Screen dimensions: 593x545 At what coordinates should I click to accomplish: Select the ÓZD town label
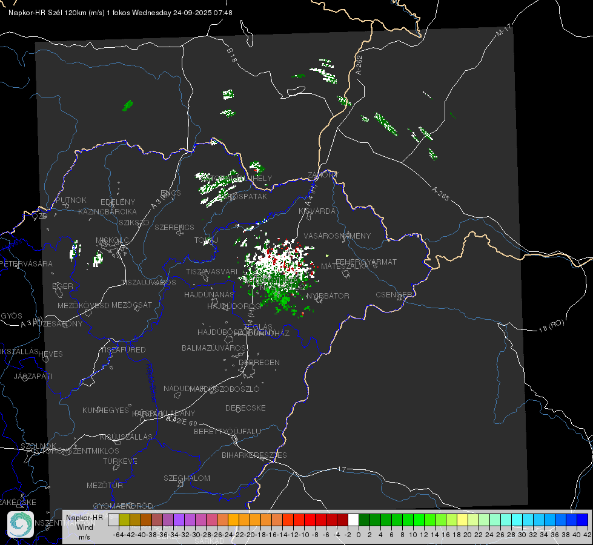point(40,216)
